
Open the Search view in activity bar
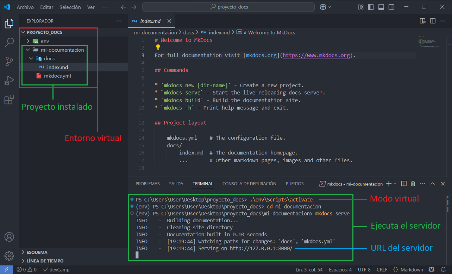9,43
